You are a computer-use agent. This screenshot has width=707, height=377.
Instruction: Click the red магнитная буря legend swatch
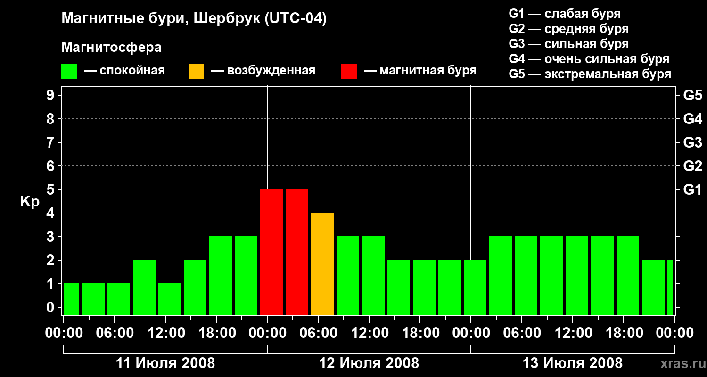[349, 71]
